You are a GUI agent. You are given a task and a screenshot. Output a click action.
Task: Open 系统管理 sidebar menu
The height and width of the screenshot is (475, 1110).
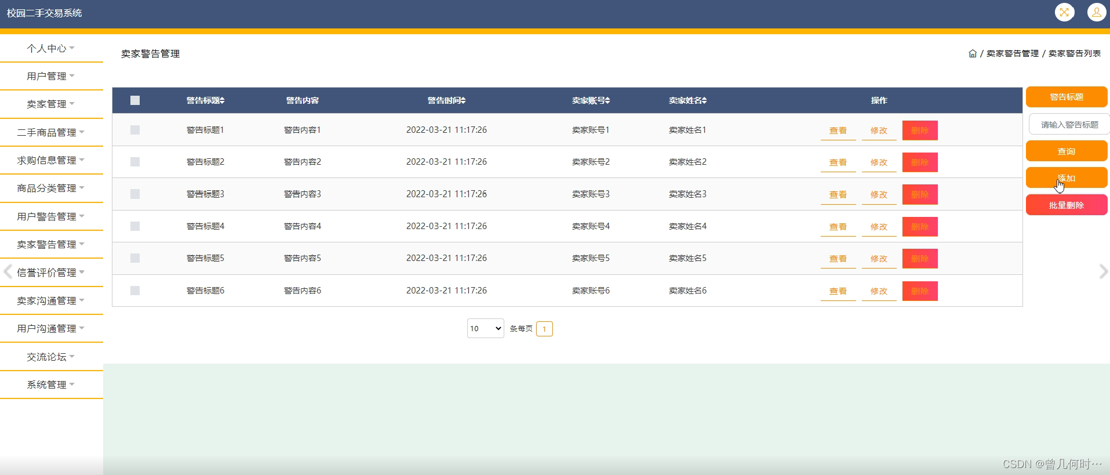click(51, 385)
